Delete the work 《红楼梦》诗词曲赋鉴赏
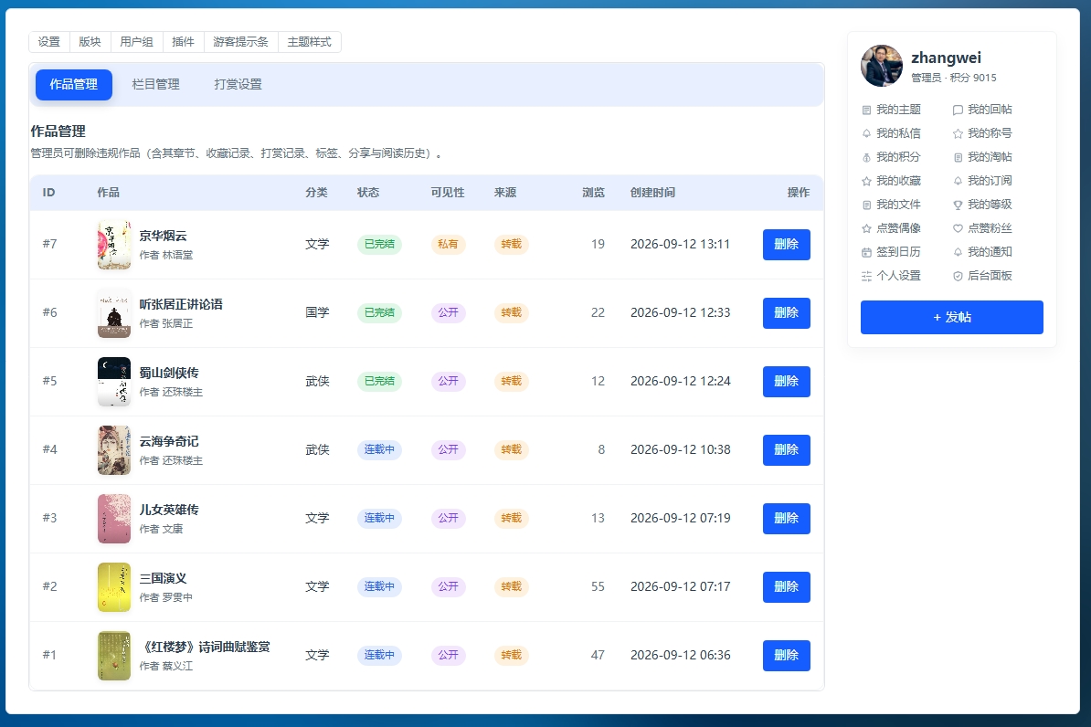This screenshot has width=1091, height=727. pos(786,656)
